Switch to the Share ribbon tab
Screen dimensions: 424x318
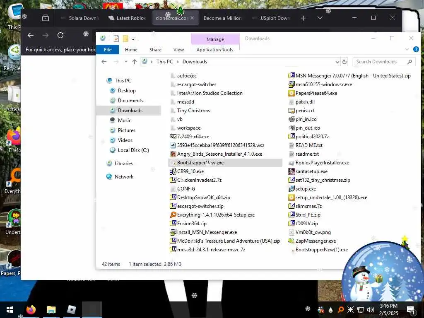tap(156, 50)
